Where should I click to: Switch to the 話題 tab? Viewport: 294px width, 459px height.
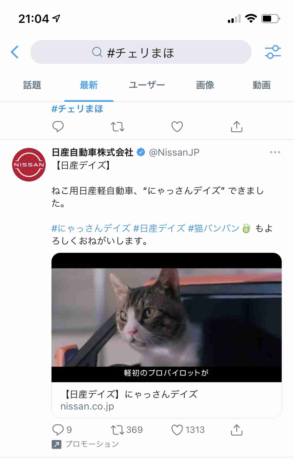32,85
